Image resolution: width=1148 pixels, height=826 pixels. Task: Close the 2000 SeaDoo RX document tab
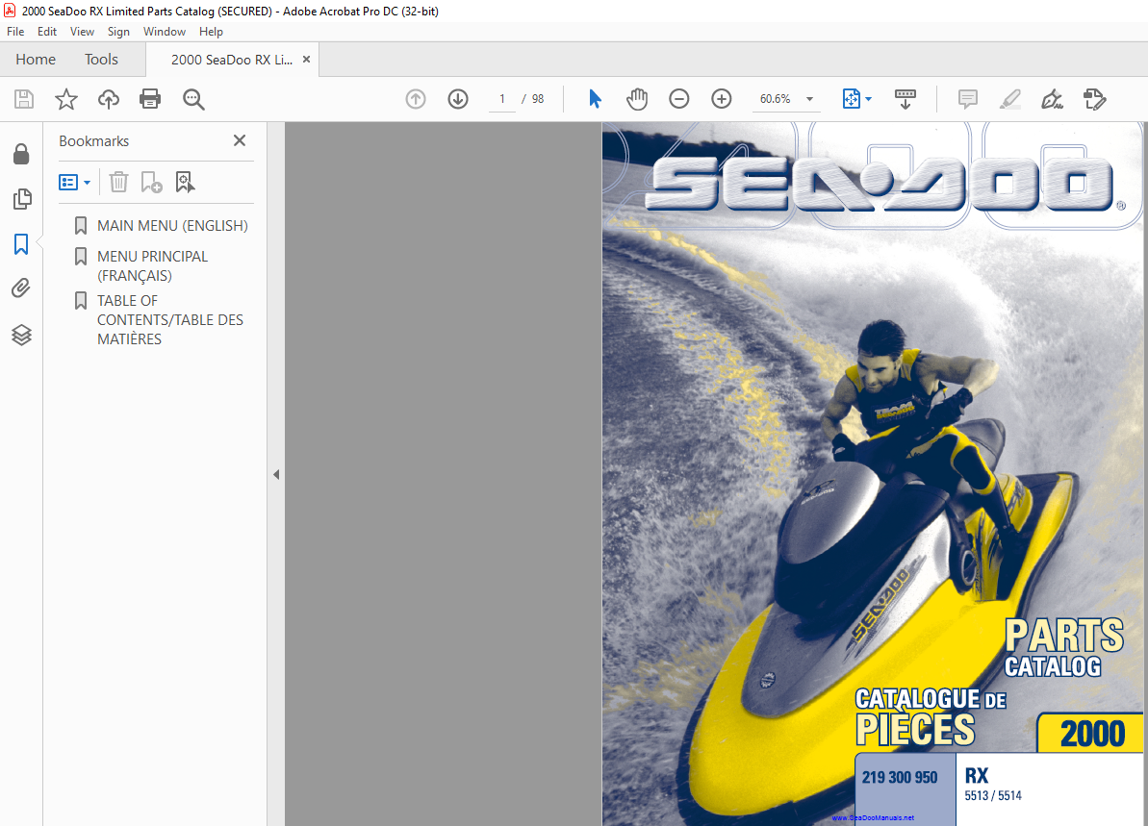tap(307, 60)
